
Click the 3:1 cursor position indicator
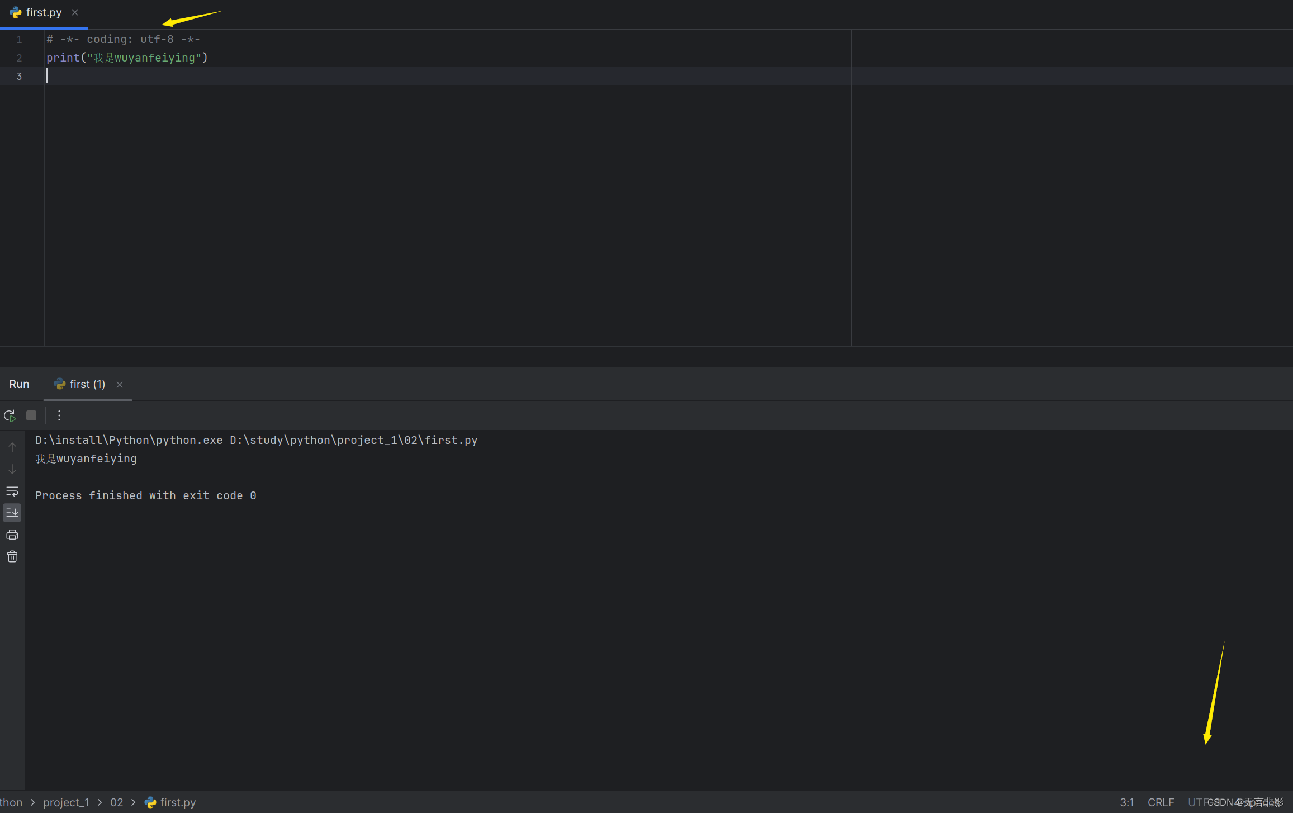(1126, 802)
